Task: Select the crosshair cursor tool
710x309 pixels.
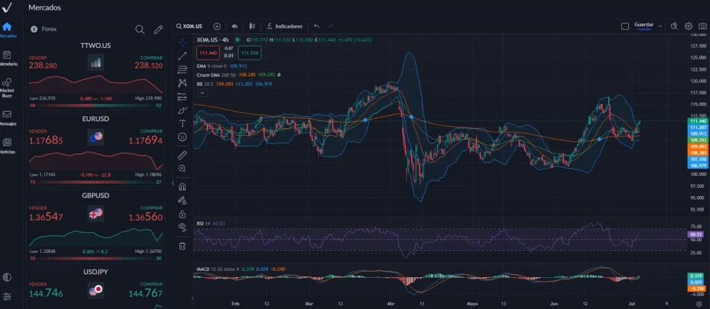Action: [x=182, y=42]
